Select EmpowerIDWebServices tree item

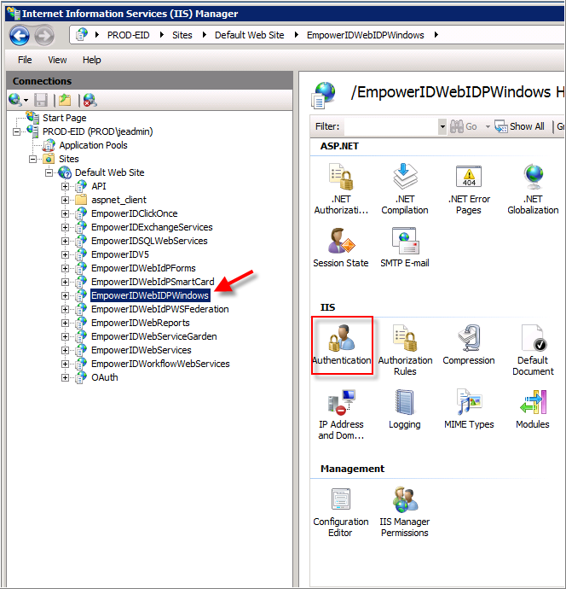point(141,350)
